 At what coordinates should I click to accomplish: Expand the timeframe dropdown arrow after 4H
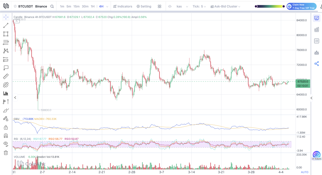coord(108,6)
